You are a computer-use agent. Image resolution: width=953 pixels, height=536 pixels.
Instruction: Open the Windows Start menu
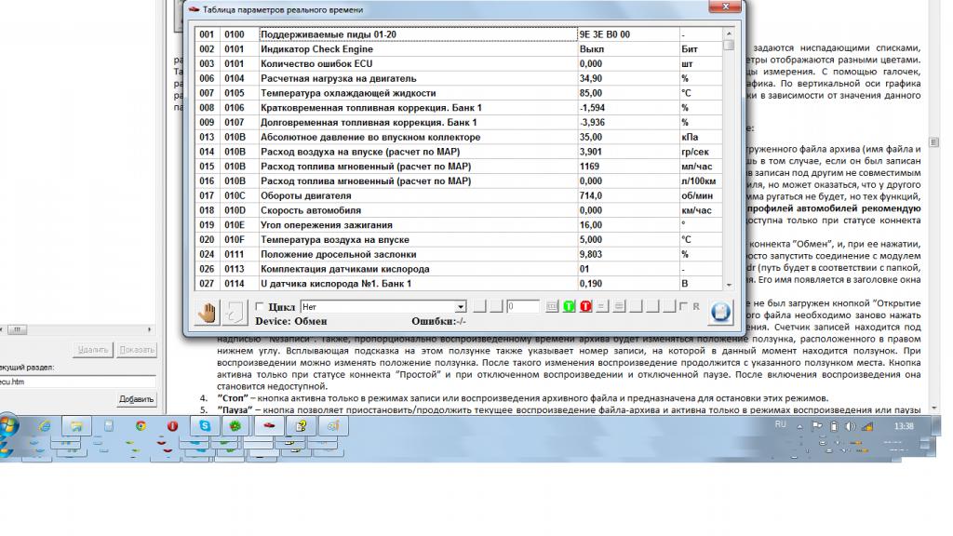9,426
